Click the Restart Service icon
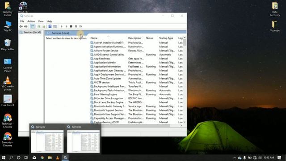The image size is (286, 161). click(x=81, y=26)
